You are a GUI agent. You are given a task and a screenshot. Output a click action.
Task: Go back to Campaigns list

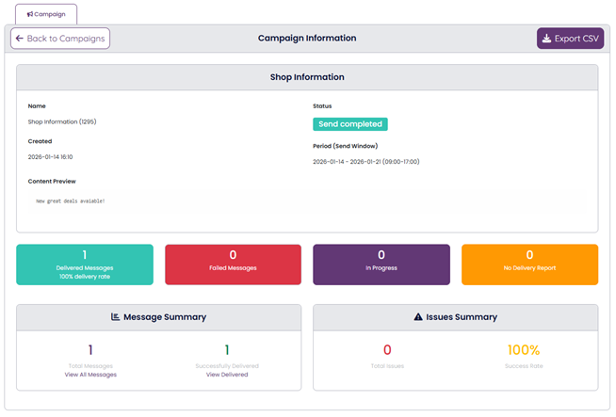(60, 39)
